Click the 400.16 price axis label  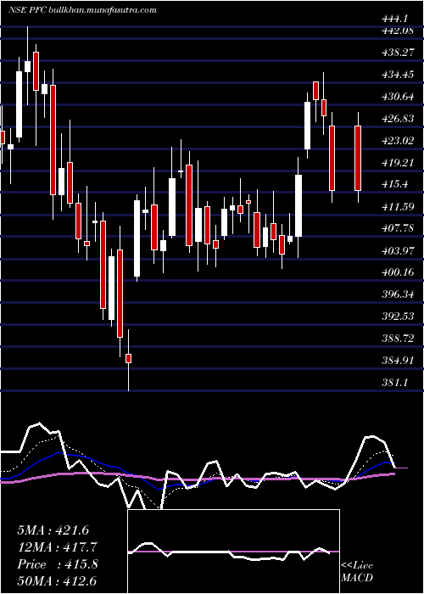398,272
